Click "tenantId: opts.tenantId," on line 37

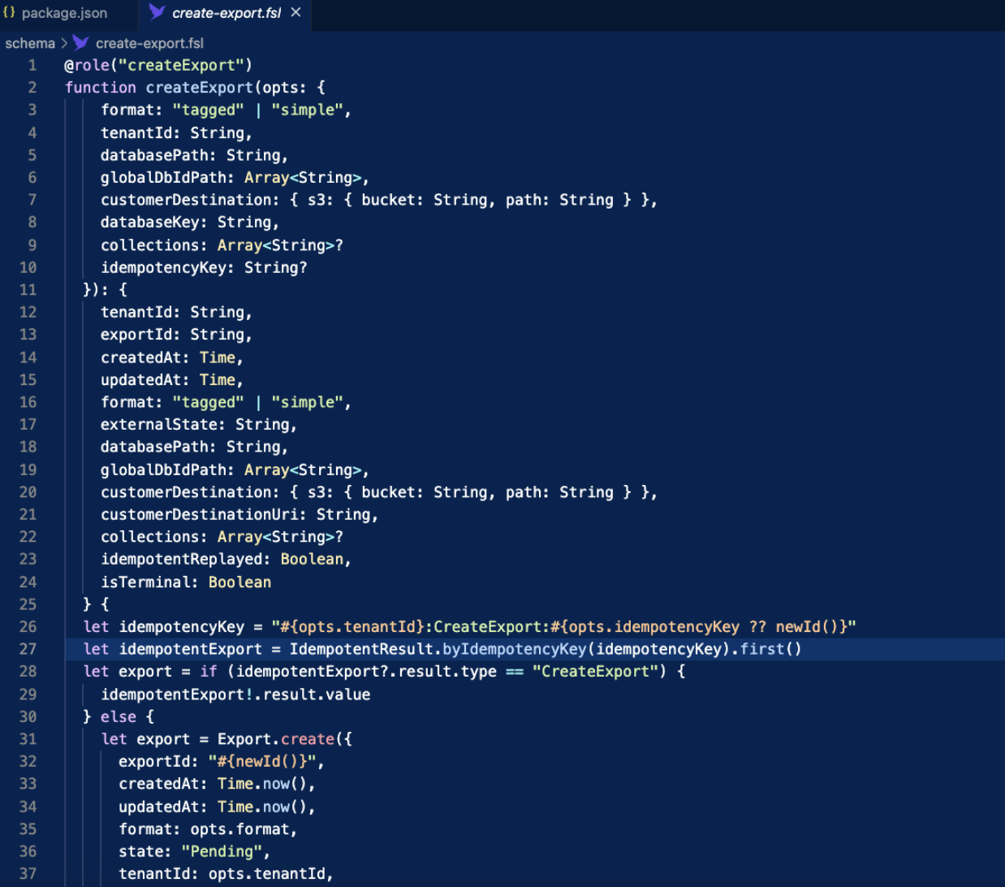[226, 874]
